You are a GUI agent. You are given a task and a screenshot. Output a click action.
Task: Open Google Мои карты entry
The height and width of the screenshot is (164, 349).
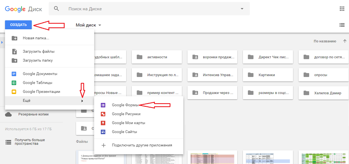(128, 123)
